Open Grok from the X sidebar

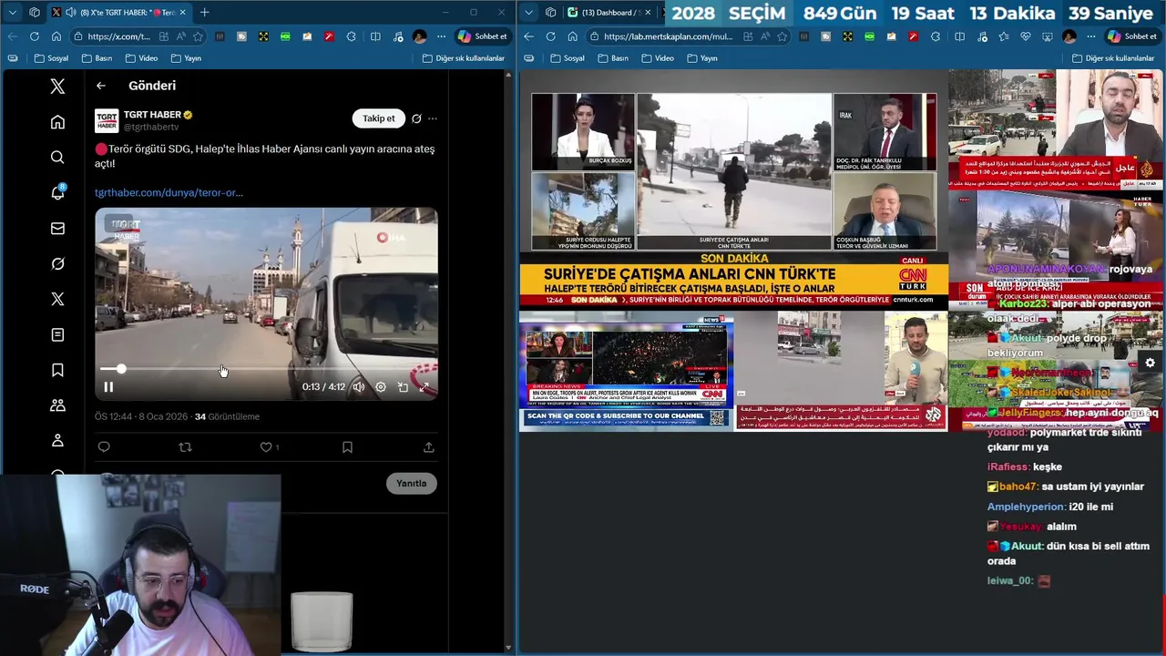pos(57,263)
